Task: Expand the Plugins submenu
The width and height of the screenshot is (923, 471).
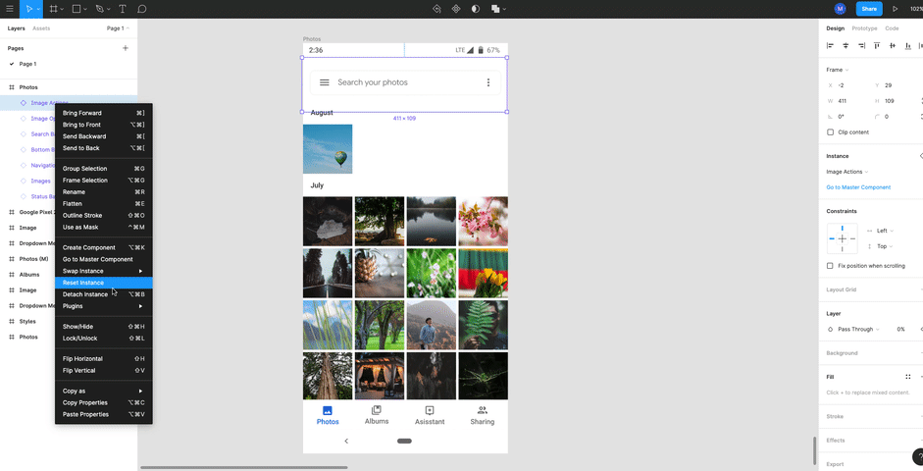Action: tap(104, 306)
